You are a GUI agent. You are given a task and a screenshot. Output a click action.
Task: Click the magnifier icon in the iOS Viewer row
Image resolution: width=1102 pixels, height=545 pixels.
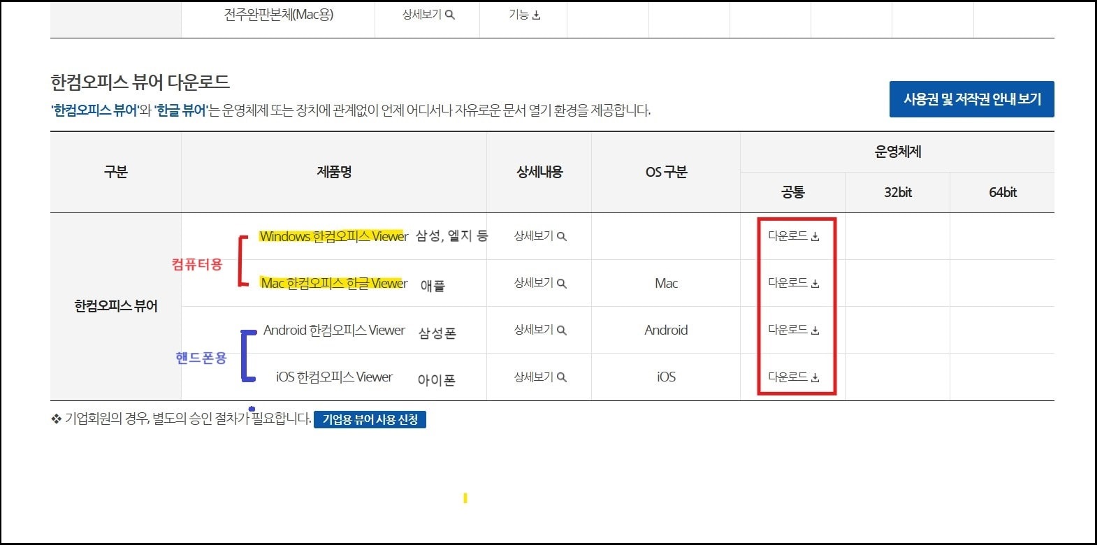[x=562, y=377]
